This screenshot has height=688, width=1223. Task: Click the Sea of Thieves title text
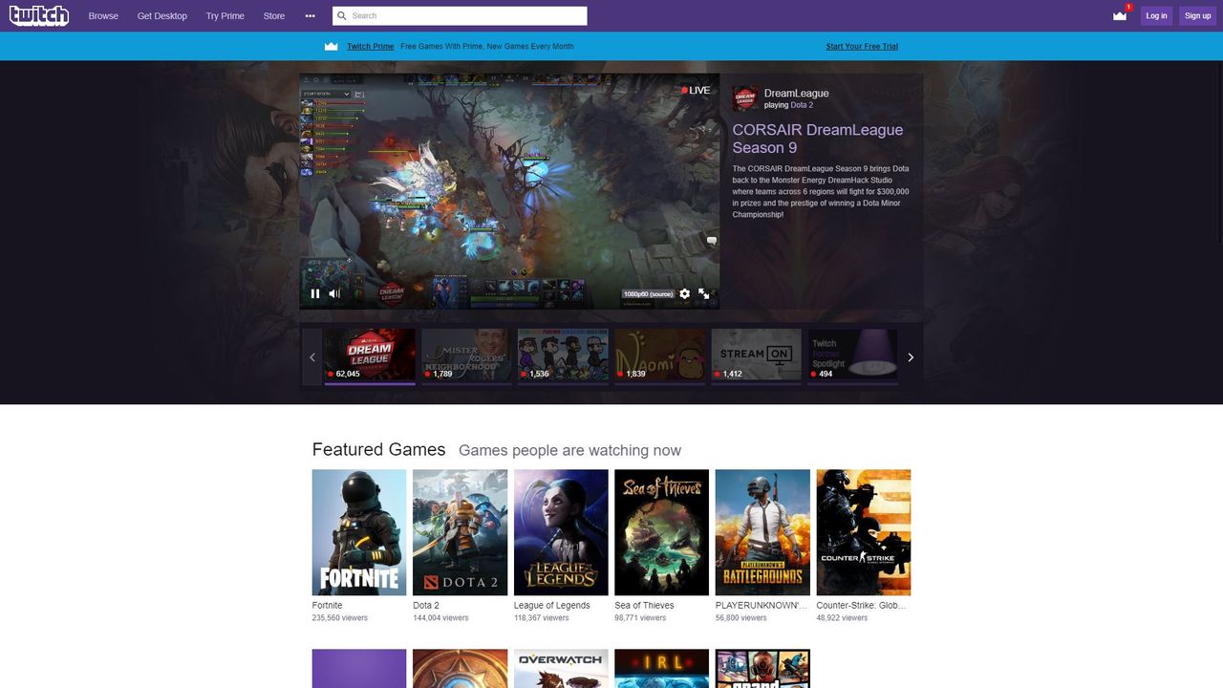644,606
